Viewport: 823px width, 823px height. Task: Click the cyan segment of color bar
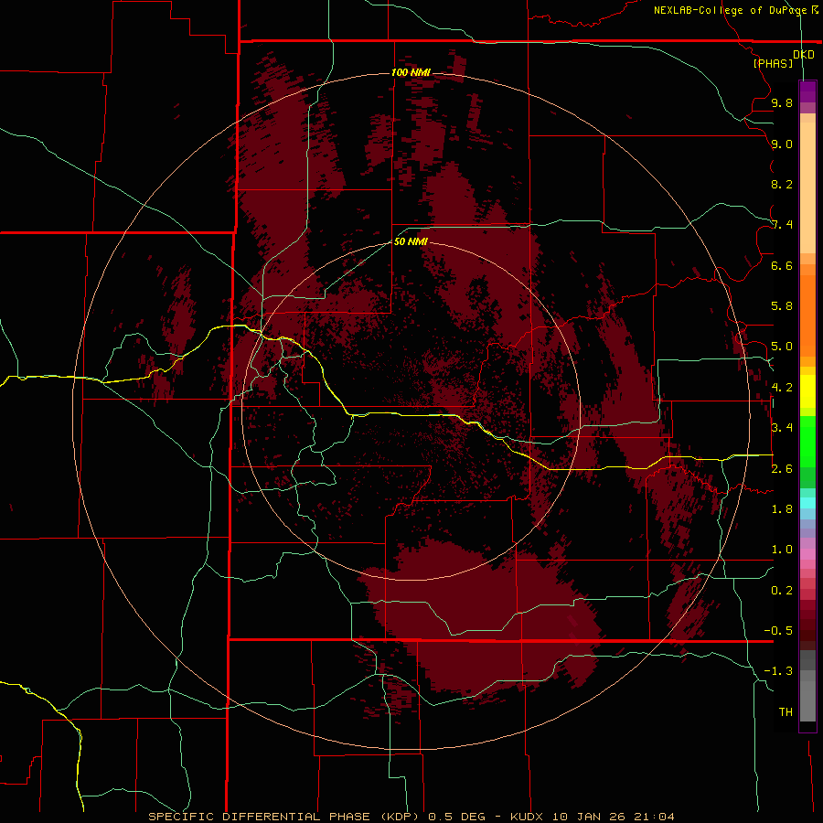(x=807, y=502)
